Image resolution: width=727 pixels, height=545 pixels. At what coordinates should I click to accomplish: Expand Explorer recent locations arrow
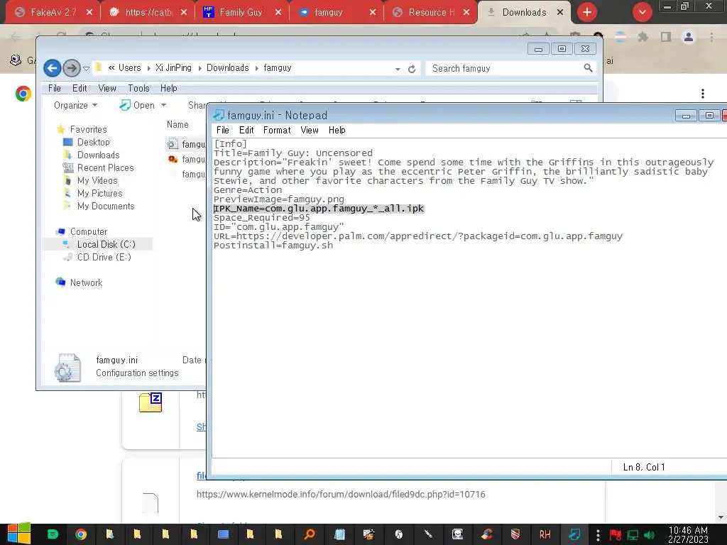pos(86,69)
